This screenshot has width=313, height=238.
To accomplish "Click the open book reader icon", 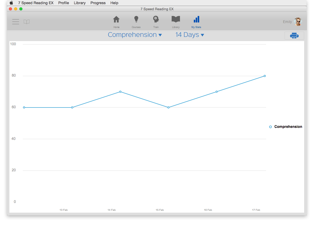I will point(27,22).
